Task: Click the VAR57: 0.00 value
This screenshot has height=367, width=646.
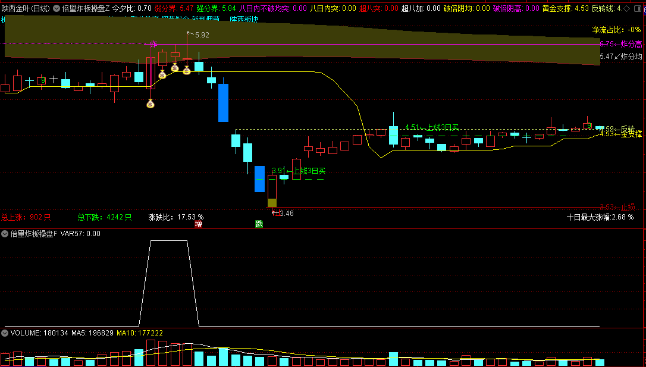Action: coord(80,234)
